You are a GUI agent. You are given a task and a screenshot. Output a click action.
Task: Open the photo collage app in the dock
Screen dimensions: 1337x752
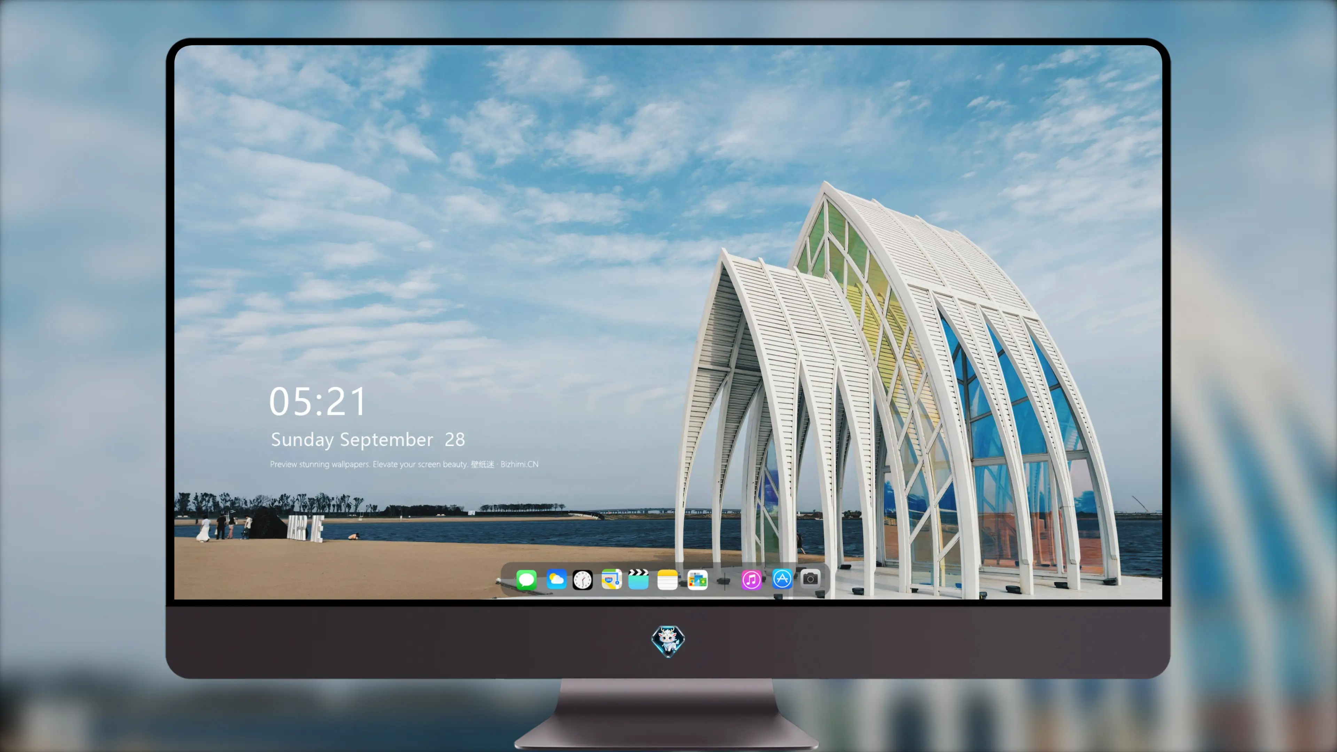tap(697, 580)
